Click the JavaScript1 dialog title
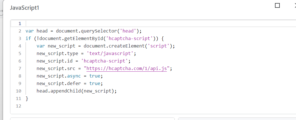 (24, 8)
